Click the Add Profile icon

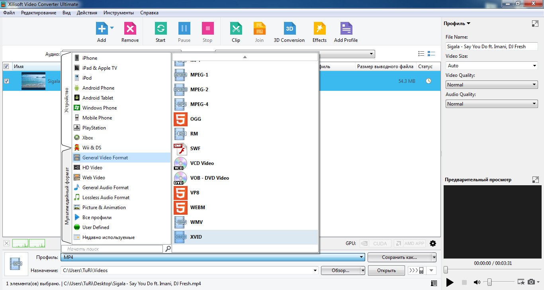pos(346,29)
